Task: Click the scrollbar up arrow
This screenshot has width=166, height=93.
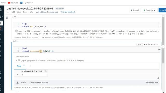Action: coord(163,16)
